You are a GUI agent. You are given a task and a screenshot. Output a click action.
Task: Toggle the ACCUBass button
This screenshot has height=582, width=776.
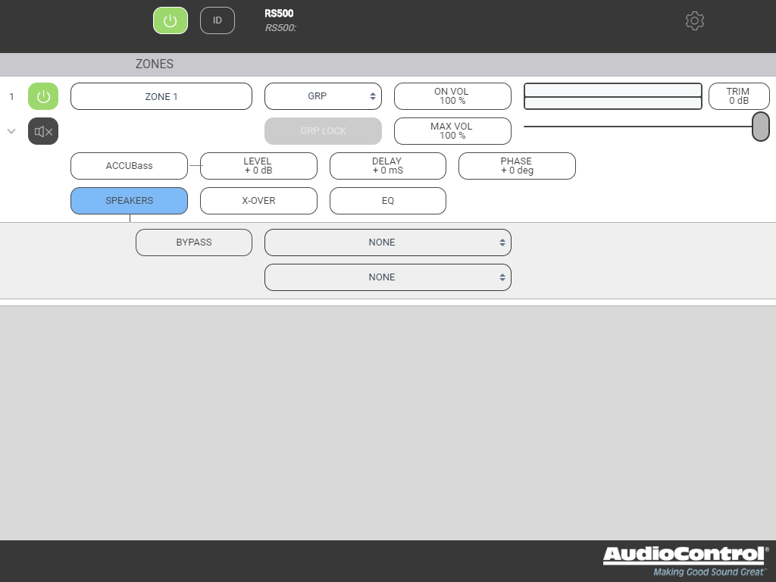[x=129, y=166]
